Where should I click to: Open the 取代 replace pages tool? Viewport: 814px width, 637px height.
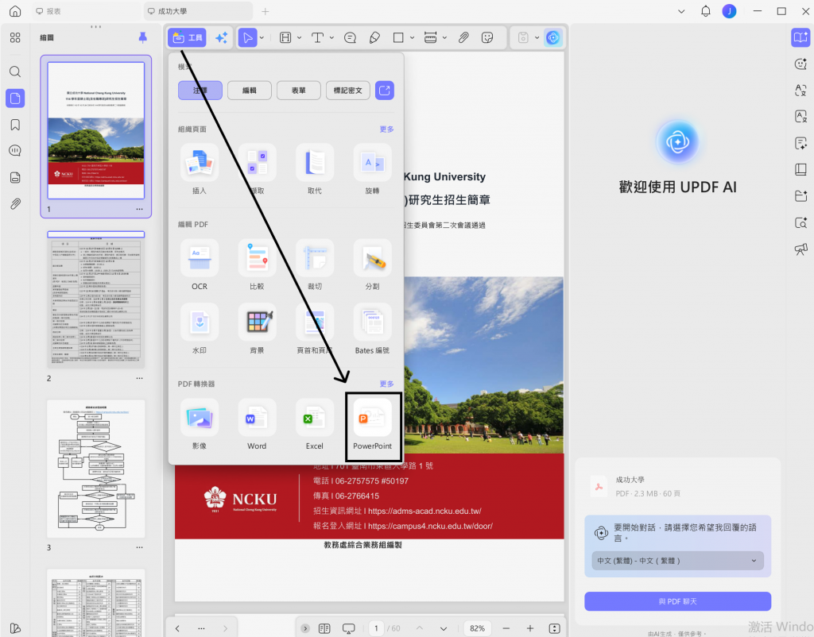315,170
